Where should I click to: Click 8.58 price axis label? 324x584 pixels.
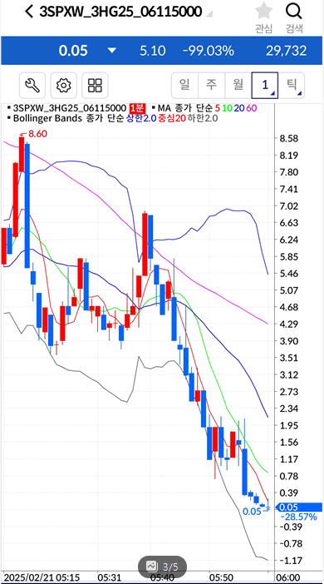pos(288,139)
